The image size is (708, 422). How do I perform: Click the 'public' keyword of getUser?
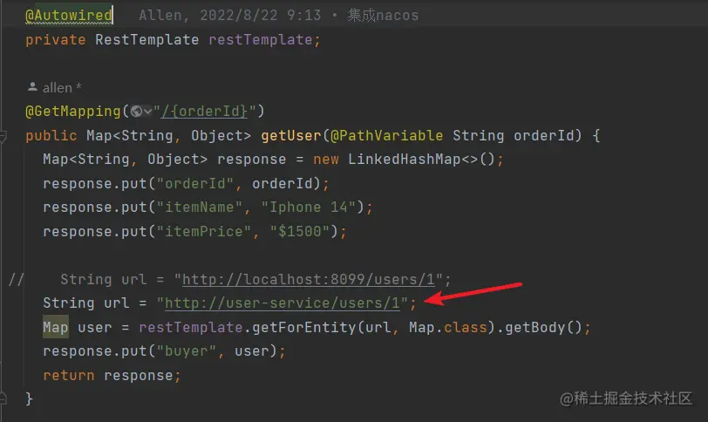(x=51, y=135)
